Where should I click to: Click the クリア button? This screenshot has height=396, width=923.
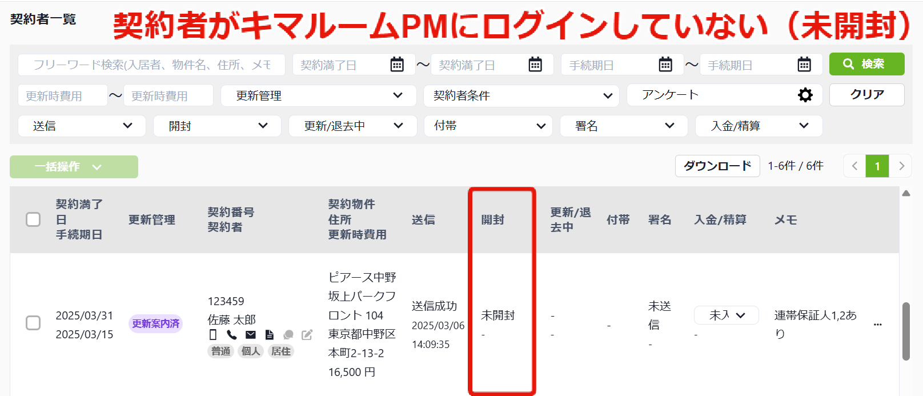(867, 95)
